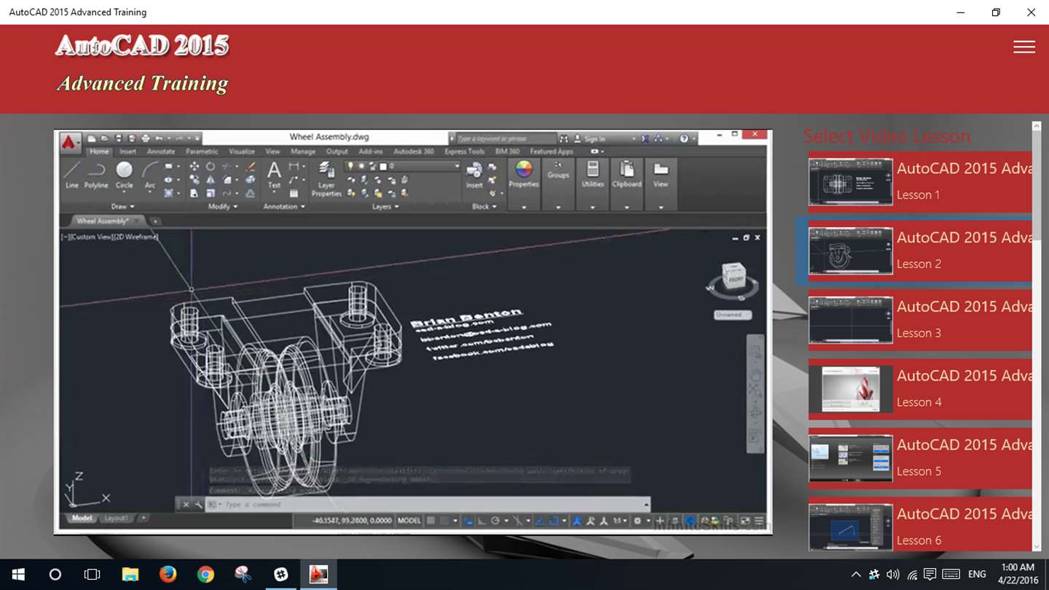
Task: Select Lesson 4 video
Action: tap(920, 389)
